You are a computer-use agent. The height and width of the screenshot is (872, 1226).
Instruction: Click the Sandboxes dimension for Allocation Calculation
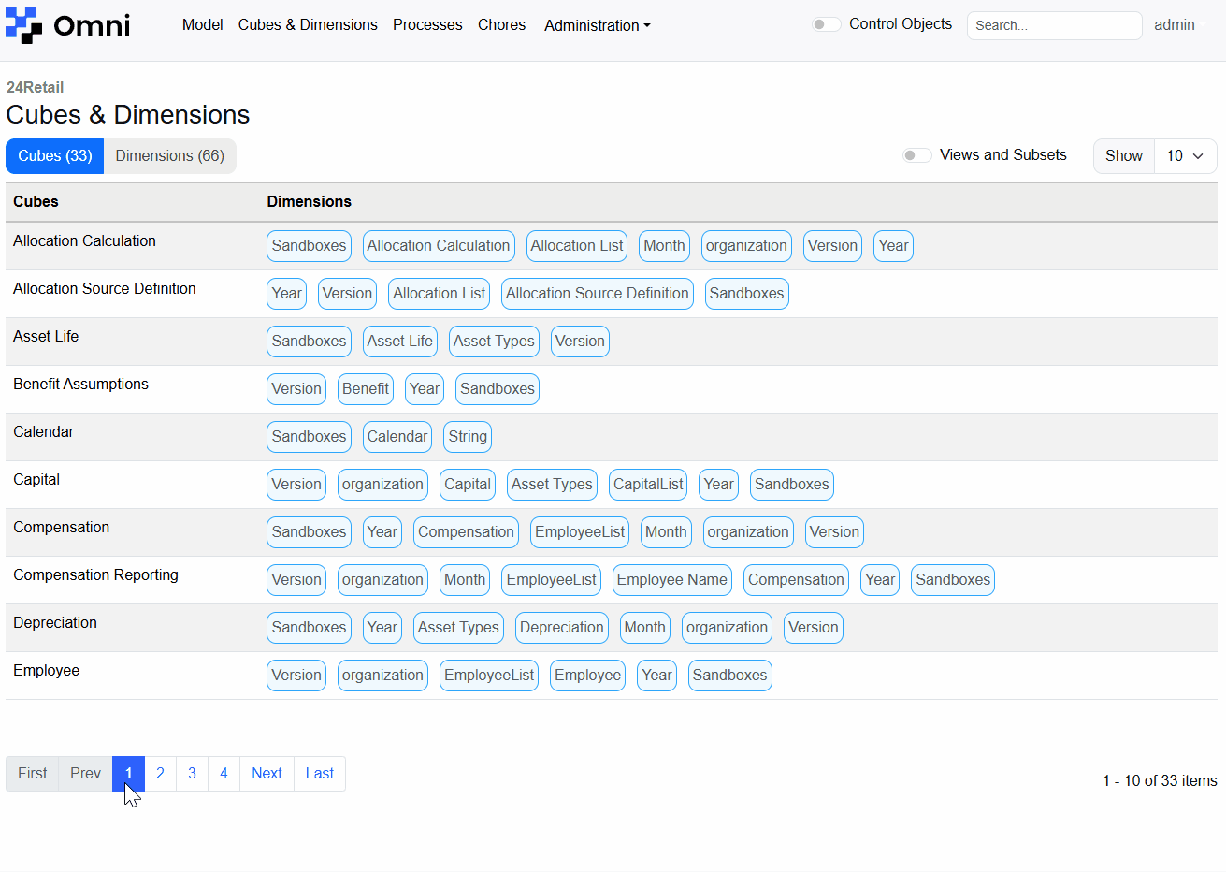coord(309,245)
